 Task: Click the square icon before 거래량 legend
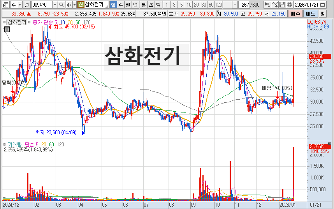click(4, 144)
